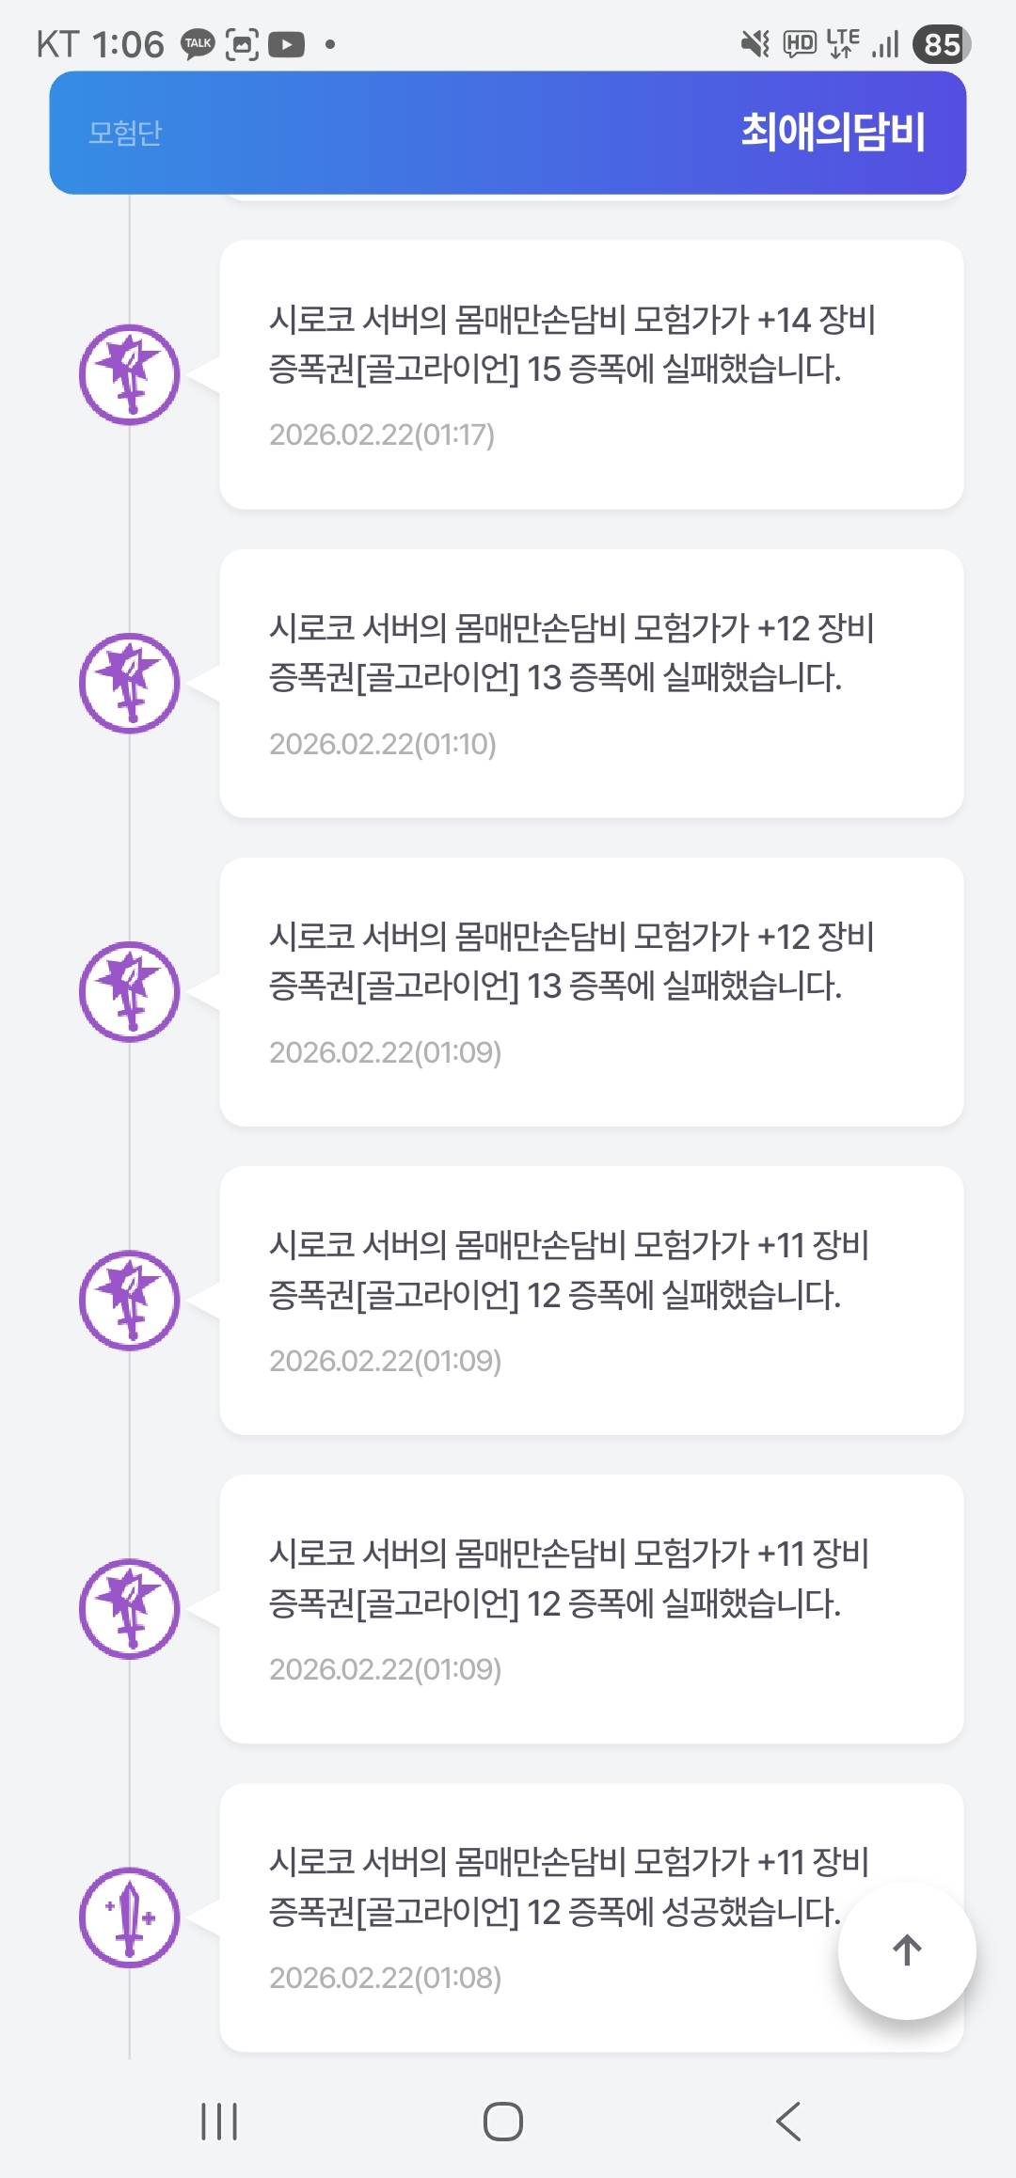Open the +14 장비 15 증폭 실패 card
This screenshot has height=2178, width=1016.
pos(591,374)
